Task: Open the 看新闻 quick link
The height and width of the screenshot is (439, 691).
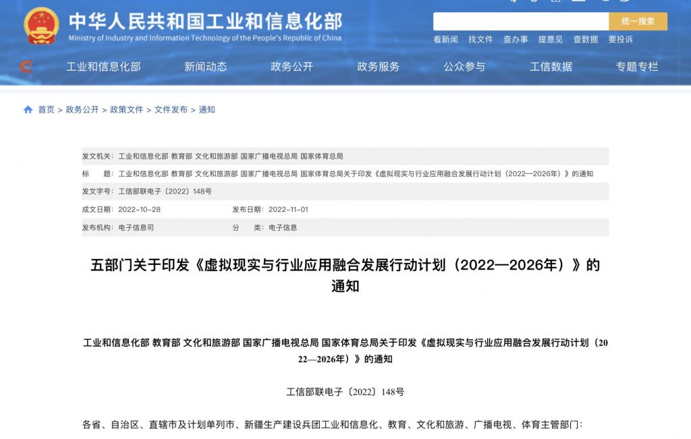Action: point(445,40)
